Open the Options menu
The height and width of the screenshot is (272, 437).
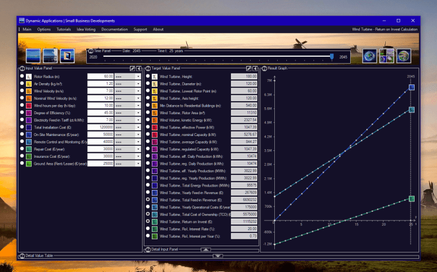(44, 29)
